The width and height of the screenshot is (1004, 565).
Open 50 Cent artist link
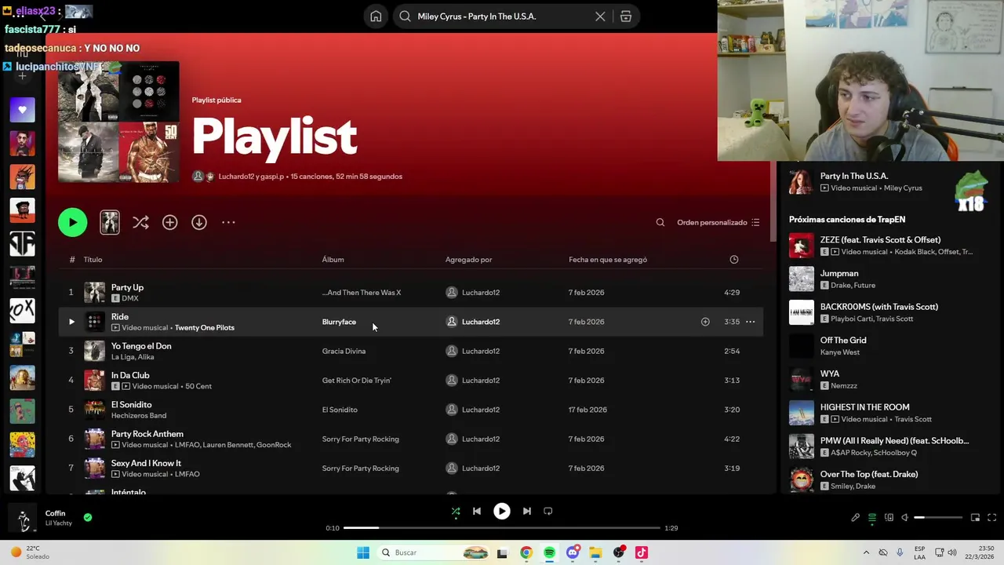(198, 386)
